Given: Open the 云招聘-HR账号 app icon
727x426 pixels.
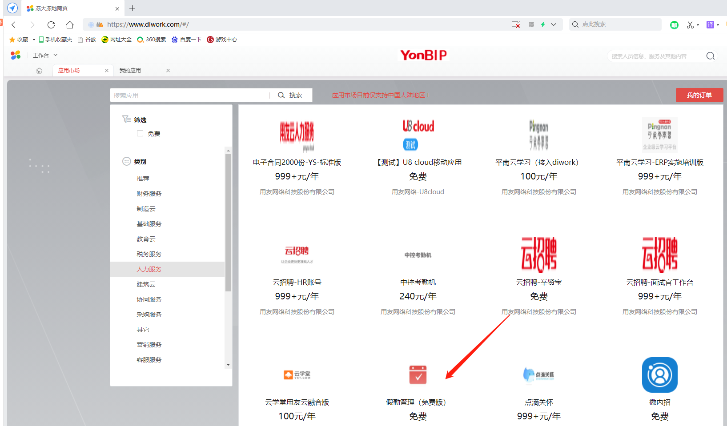Looking at the screenshot, I should [297, 255].
